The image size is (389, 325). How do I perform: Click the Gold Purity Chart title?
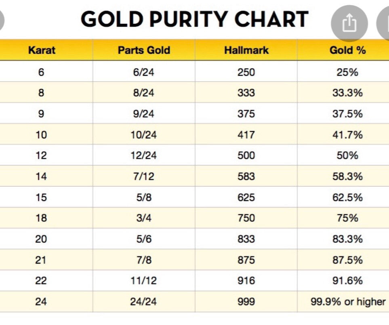(194, 19)
